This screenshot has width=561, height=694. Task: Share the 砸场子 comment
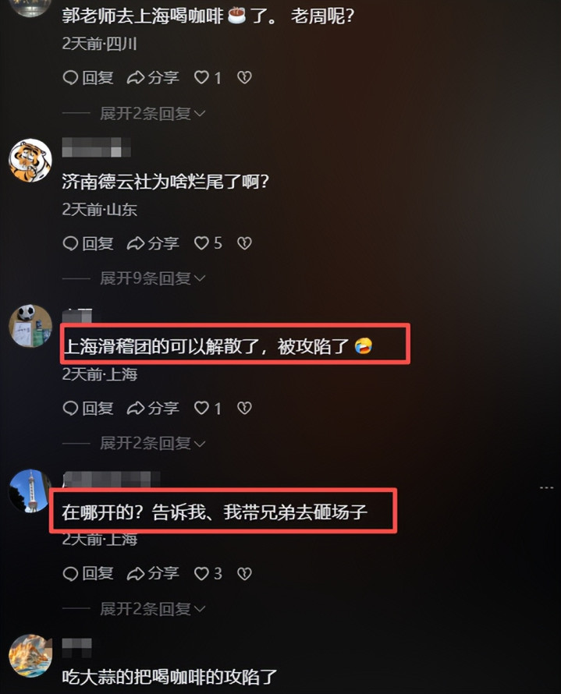point(153,574)
